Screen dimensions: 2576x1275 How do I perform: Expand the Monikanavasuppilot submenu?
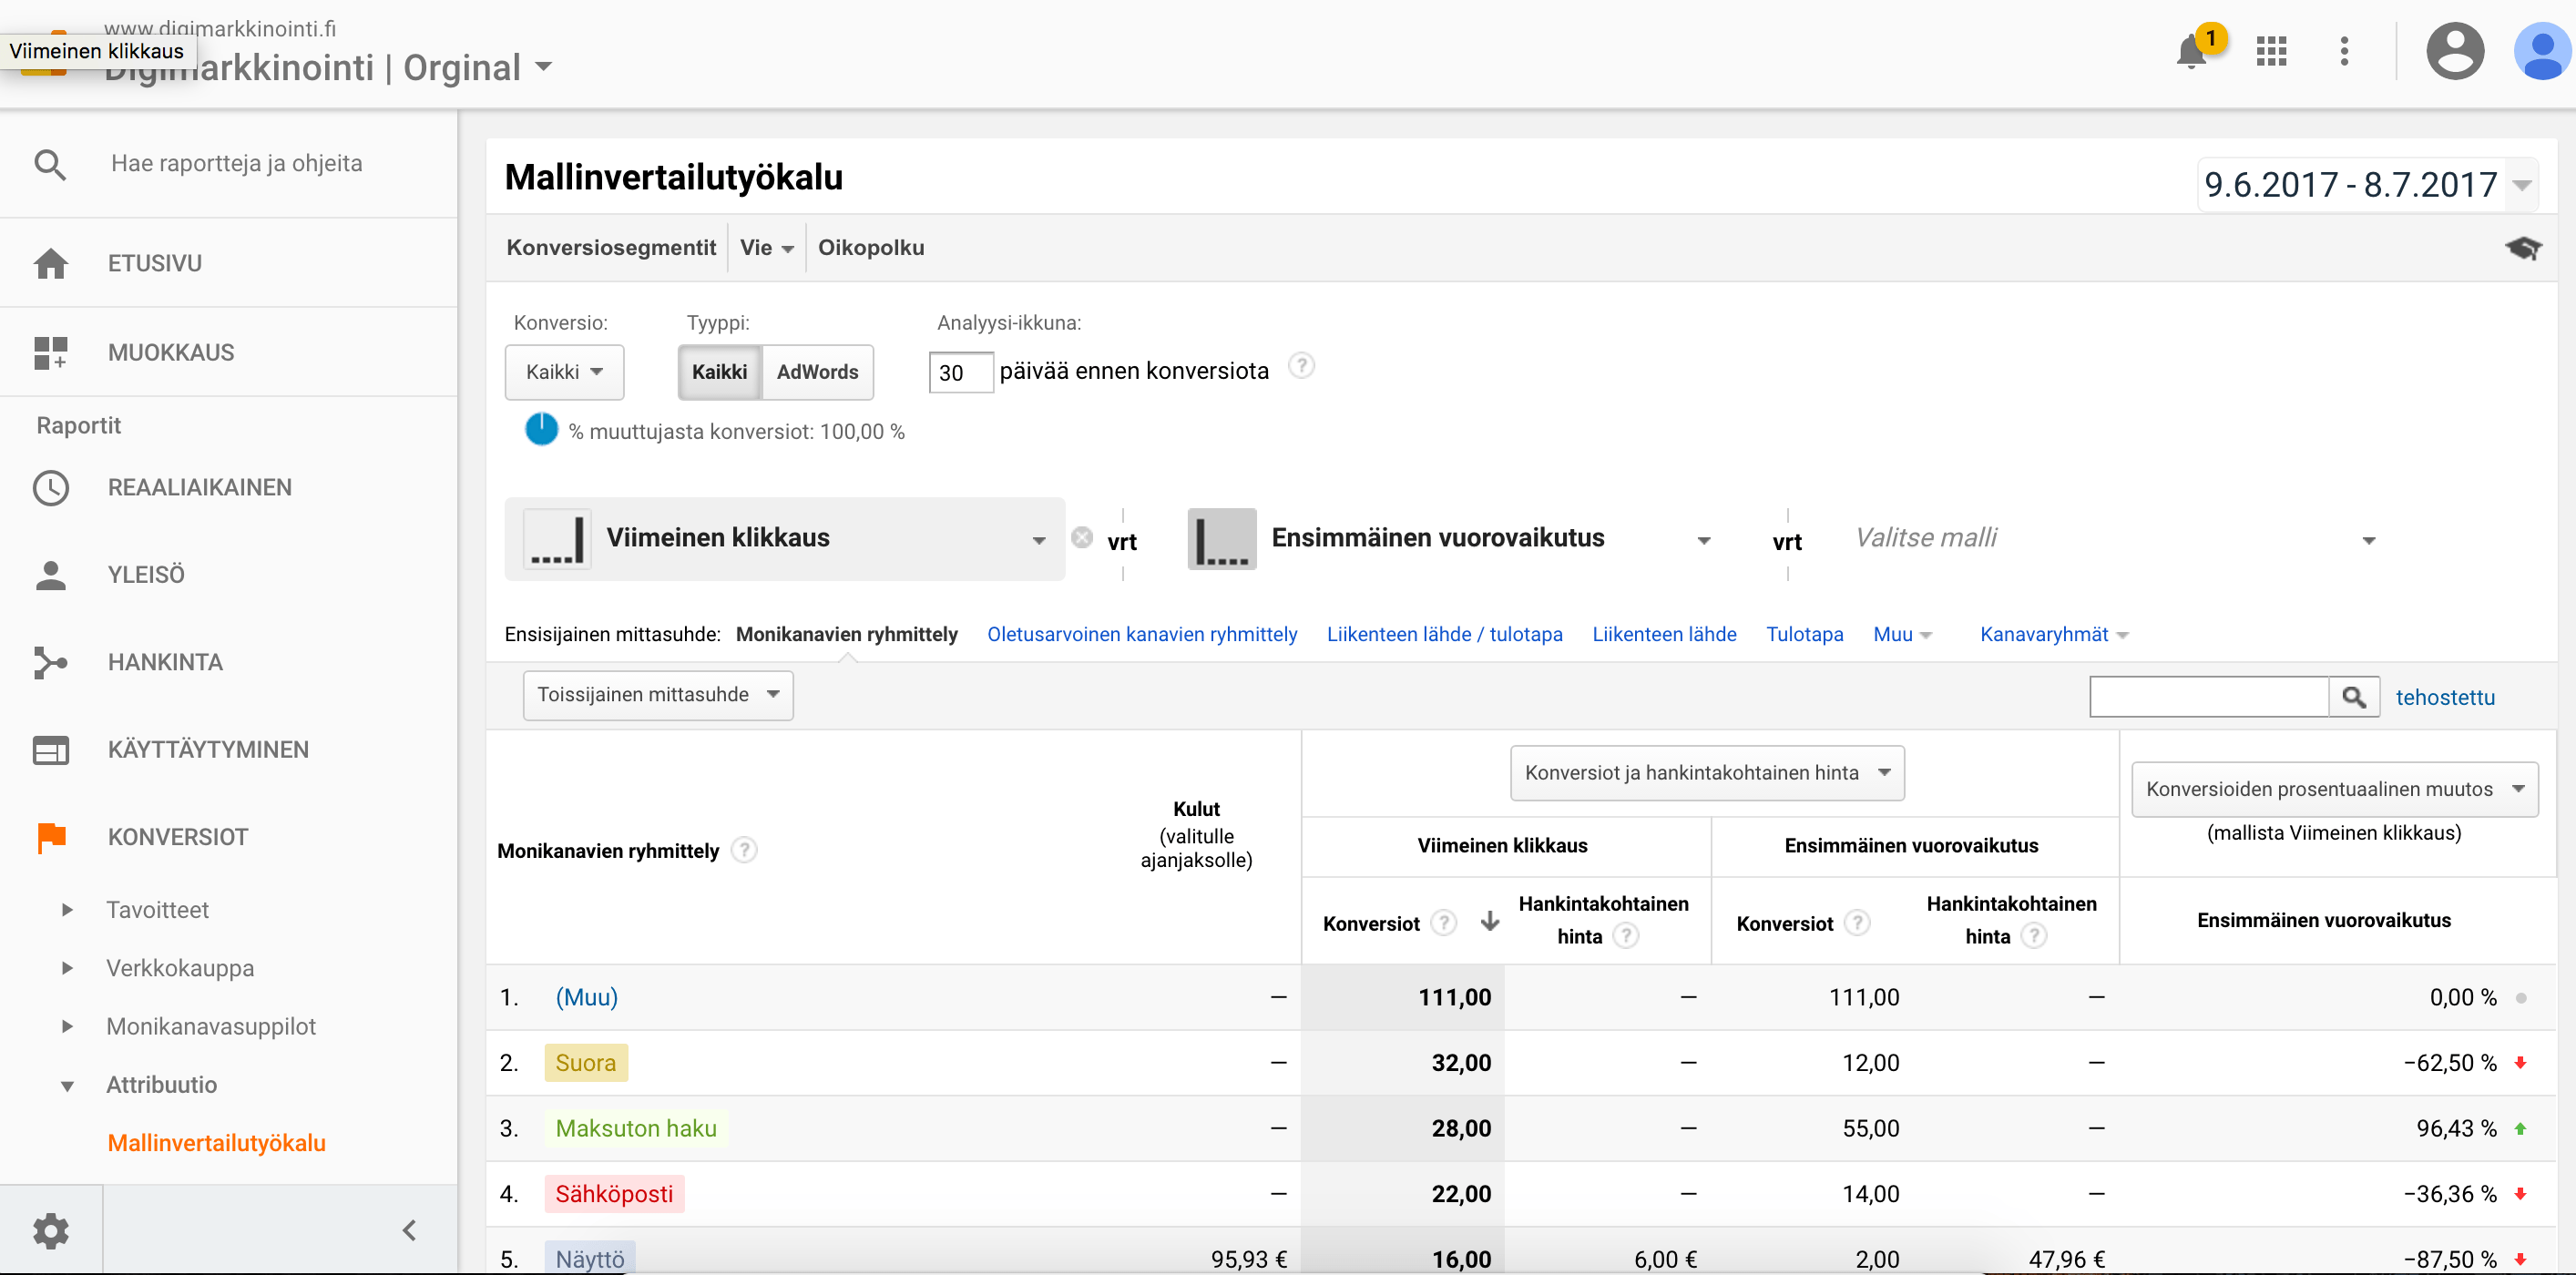pyautogui.click(x=67, y=1027)
